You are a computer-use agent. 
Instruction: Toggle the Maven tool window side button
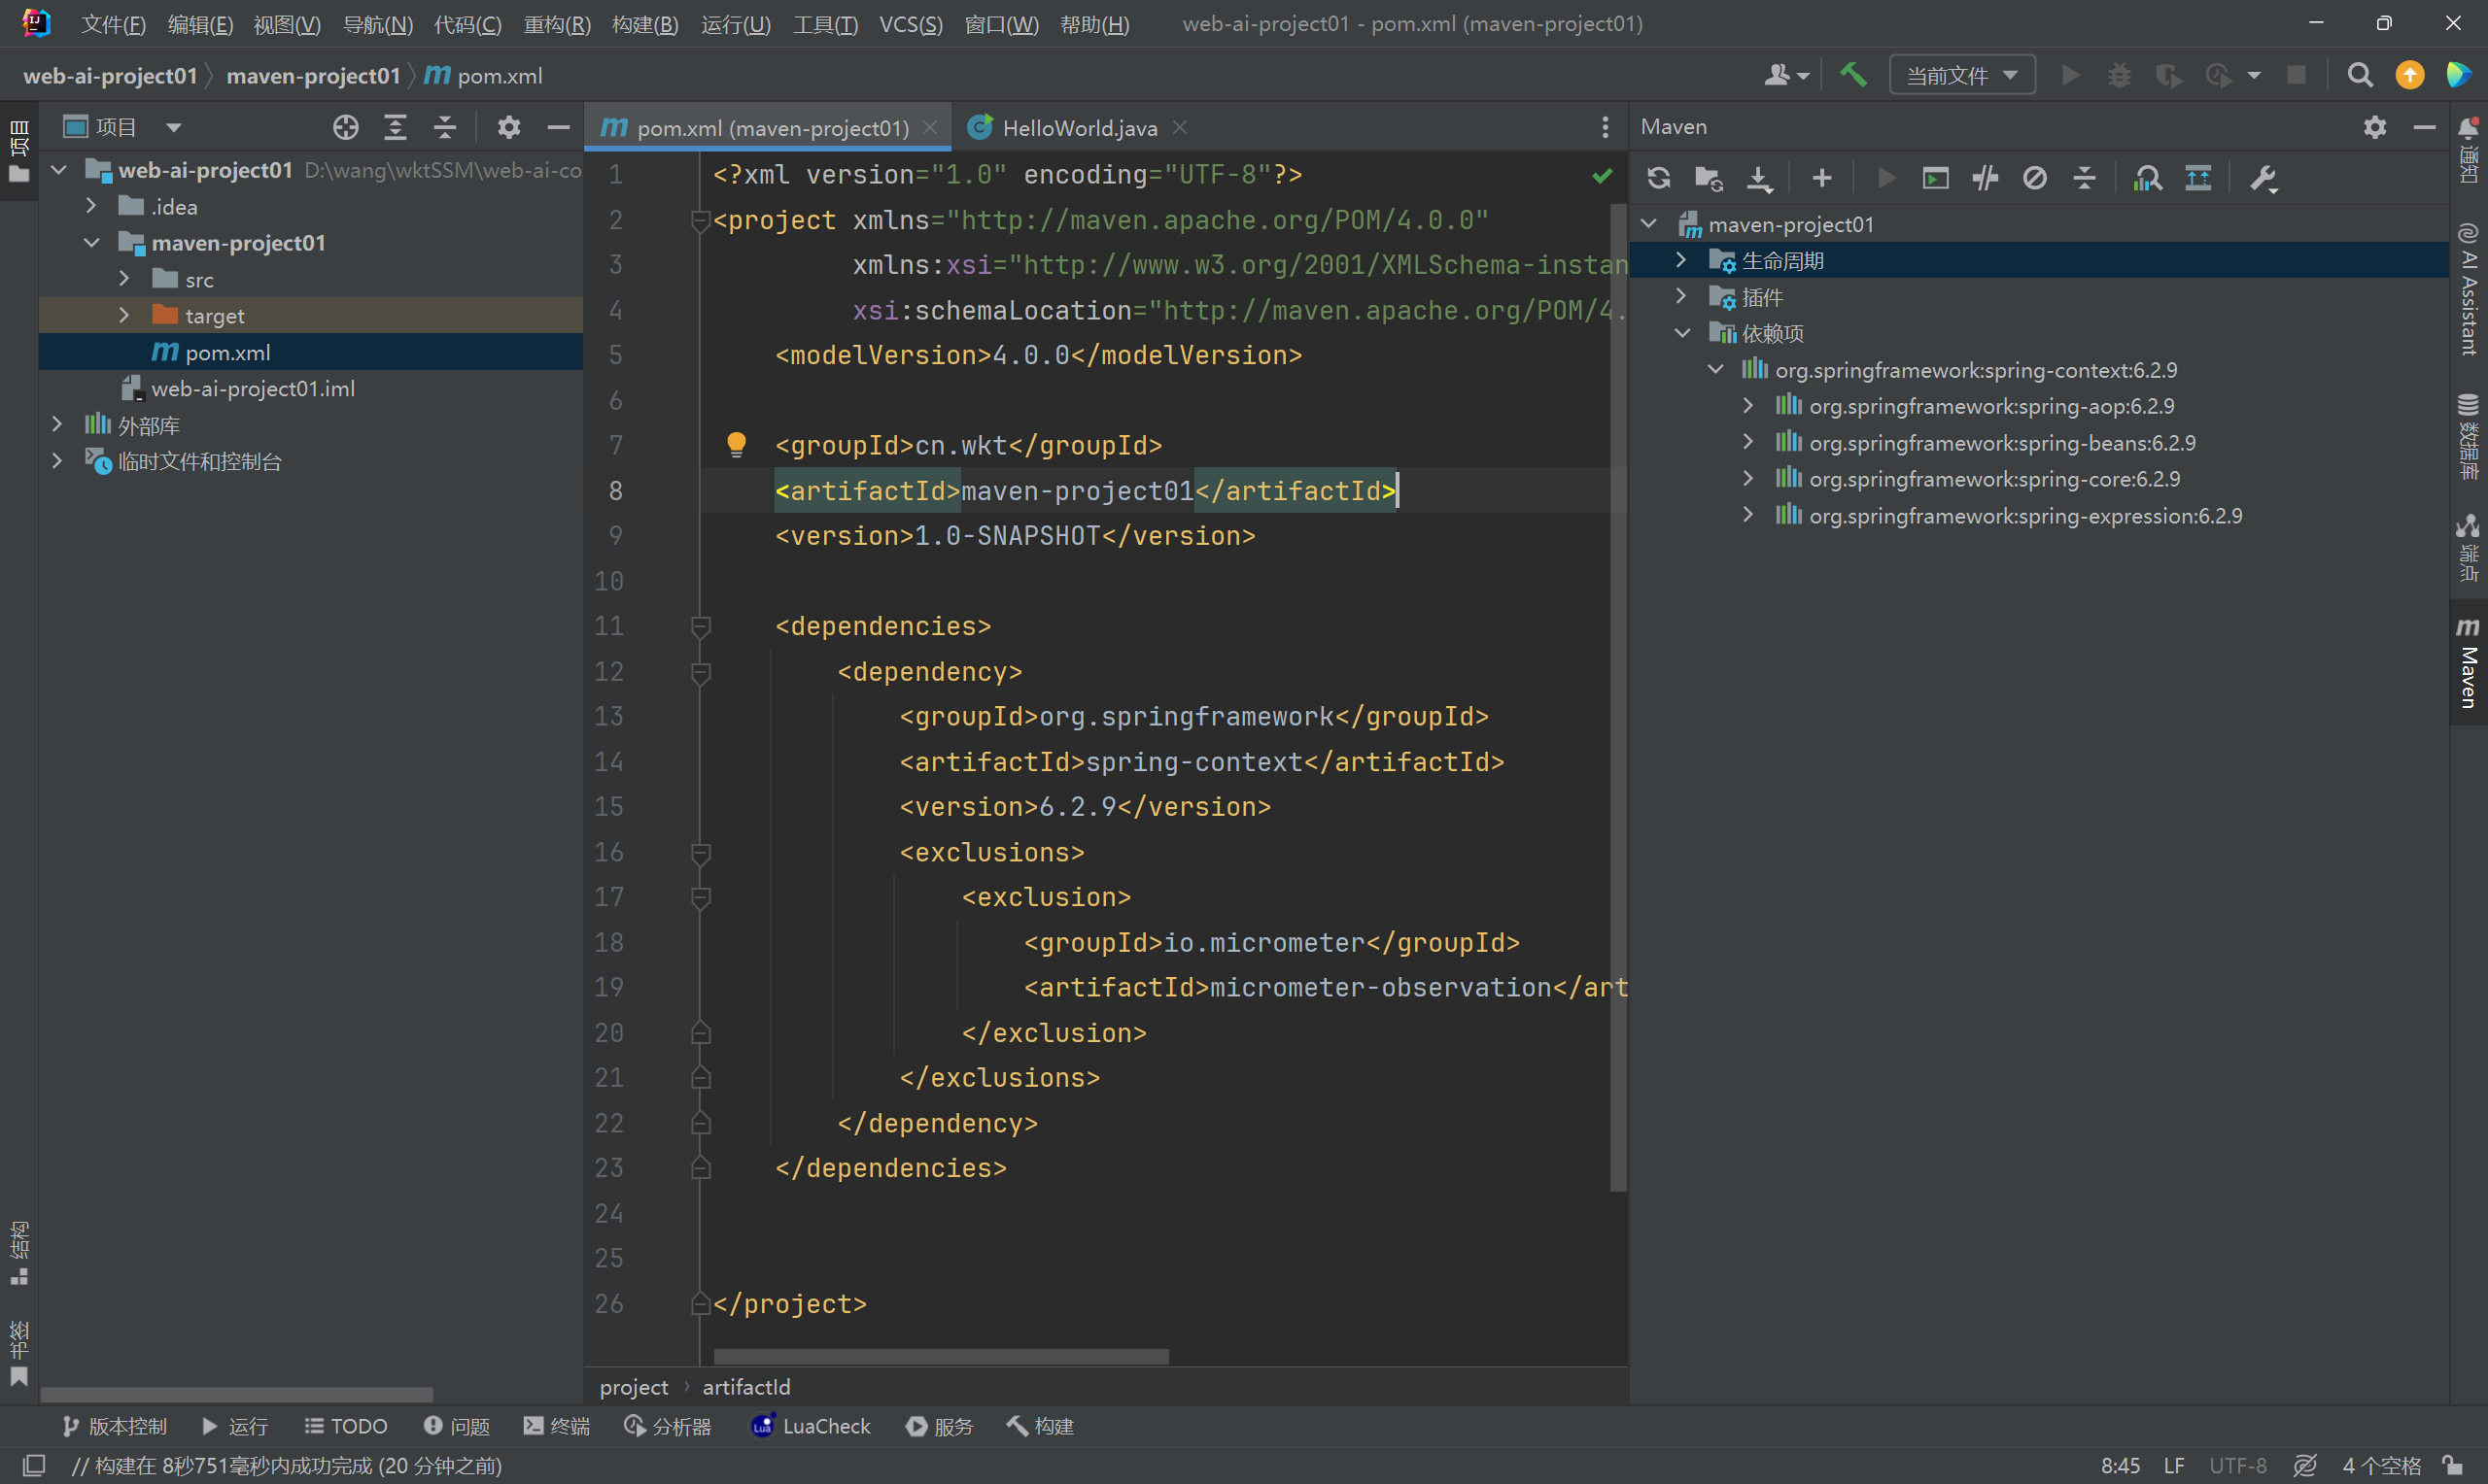coord(2467,663)
